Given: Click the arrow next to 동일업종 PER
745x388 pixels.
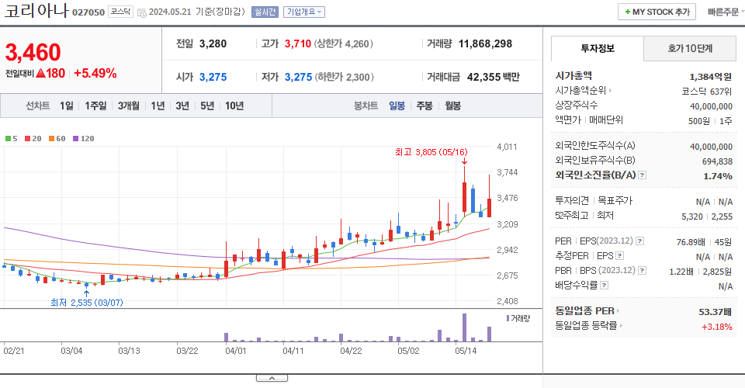Looking at the screenshot, I should [x=619, y=311].
